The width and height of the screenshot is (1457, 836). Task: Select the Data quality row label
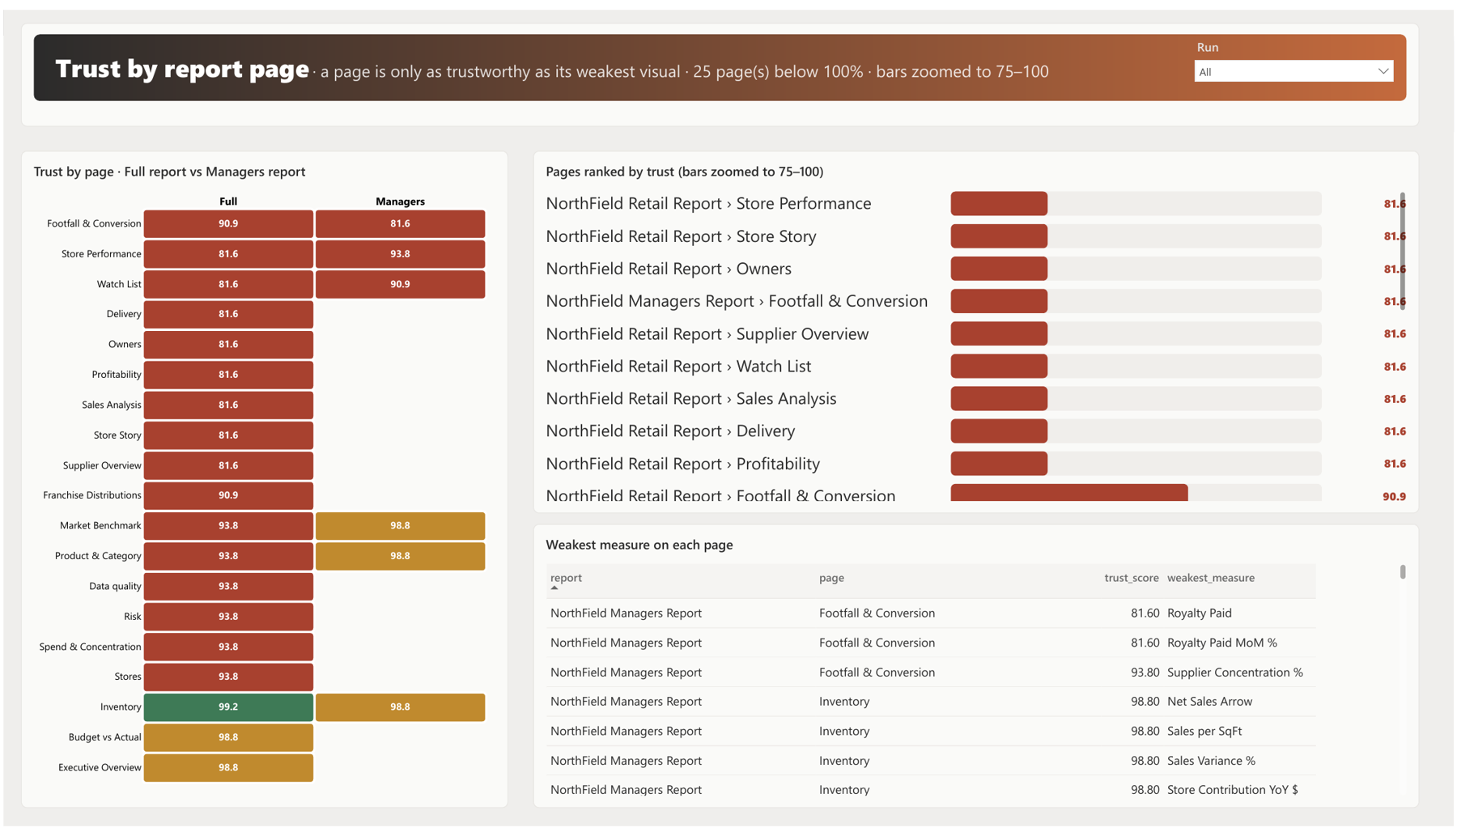115,586
